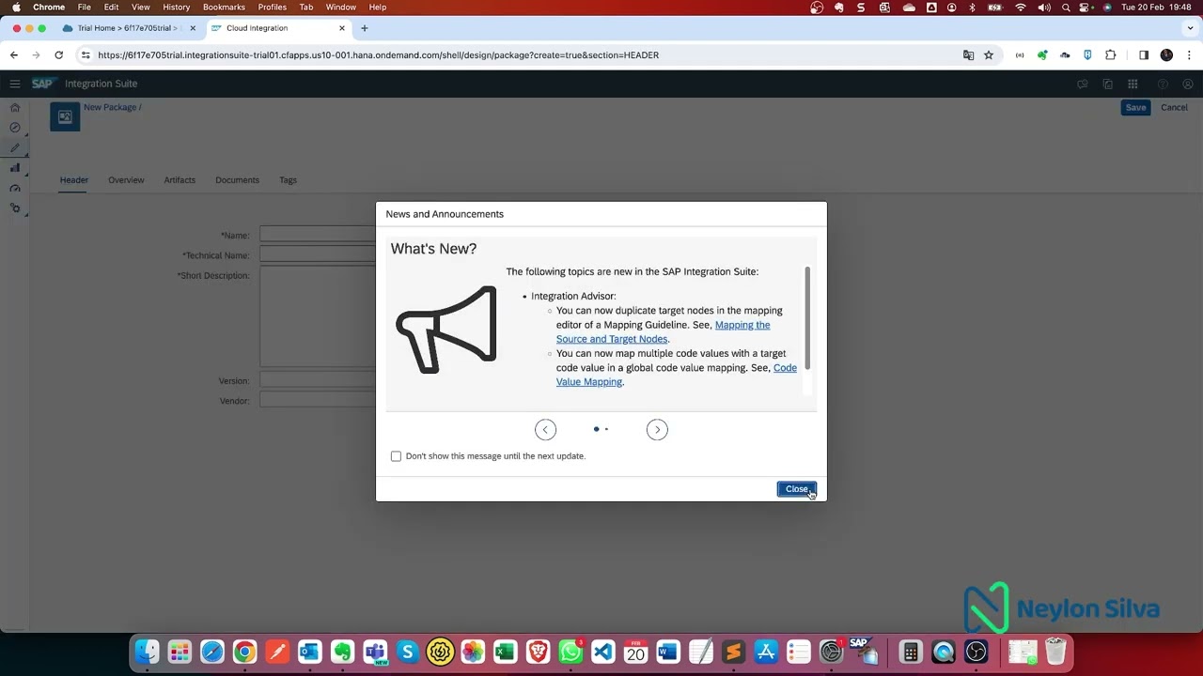The image size is (1203, 676).
Task: Click New Package breadcrumb link
Action: pos(110,107)
